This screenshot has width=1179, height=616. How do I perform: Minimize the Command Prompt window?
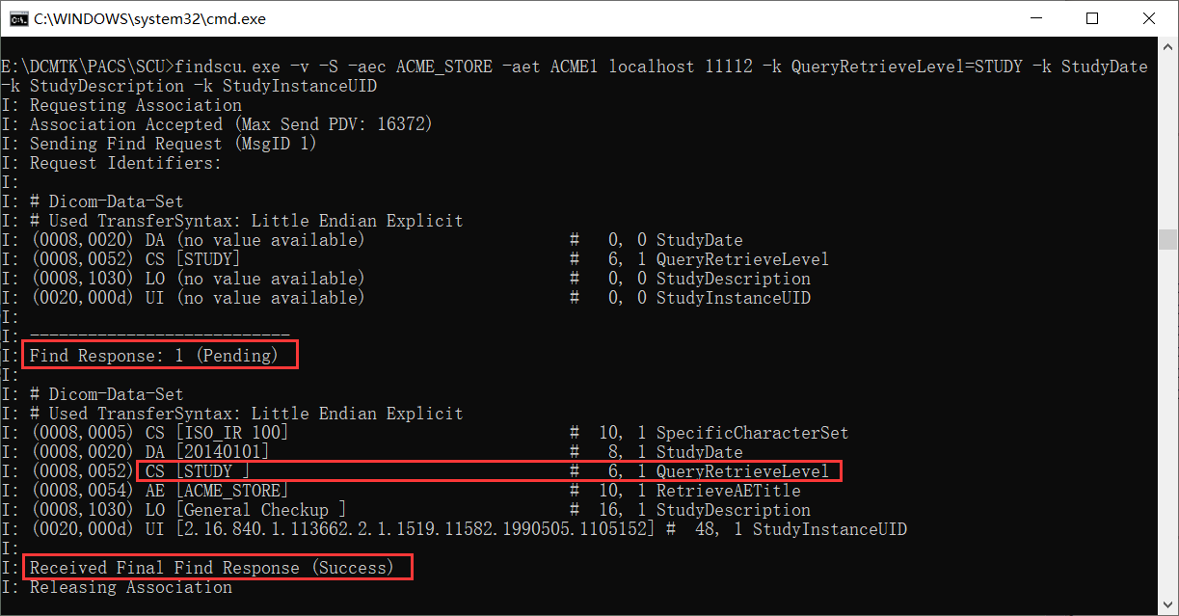coord(1034,18)
